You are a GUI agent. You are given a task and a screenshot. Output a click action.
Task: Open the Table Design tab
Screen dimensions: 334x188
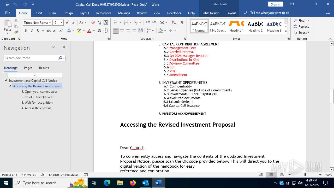pyautogui.click(x=211, y=13)
